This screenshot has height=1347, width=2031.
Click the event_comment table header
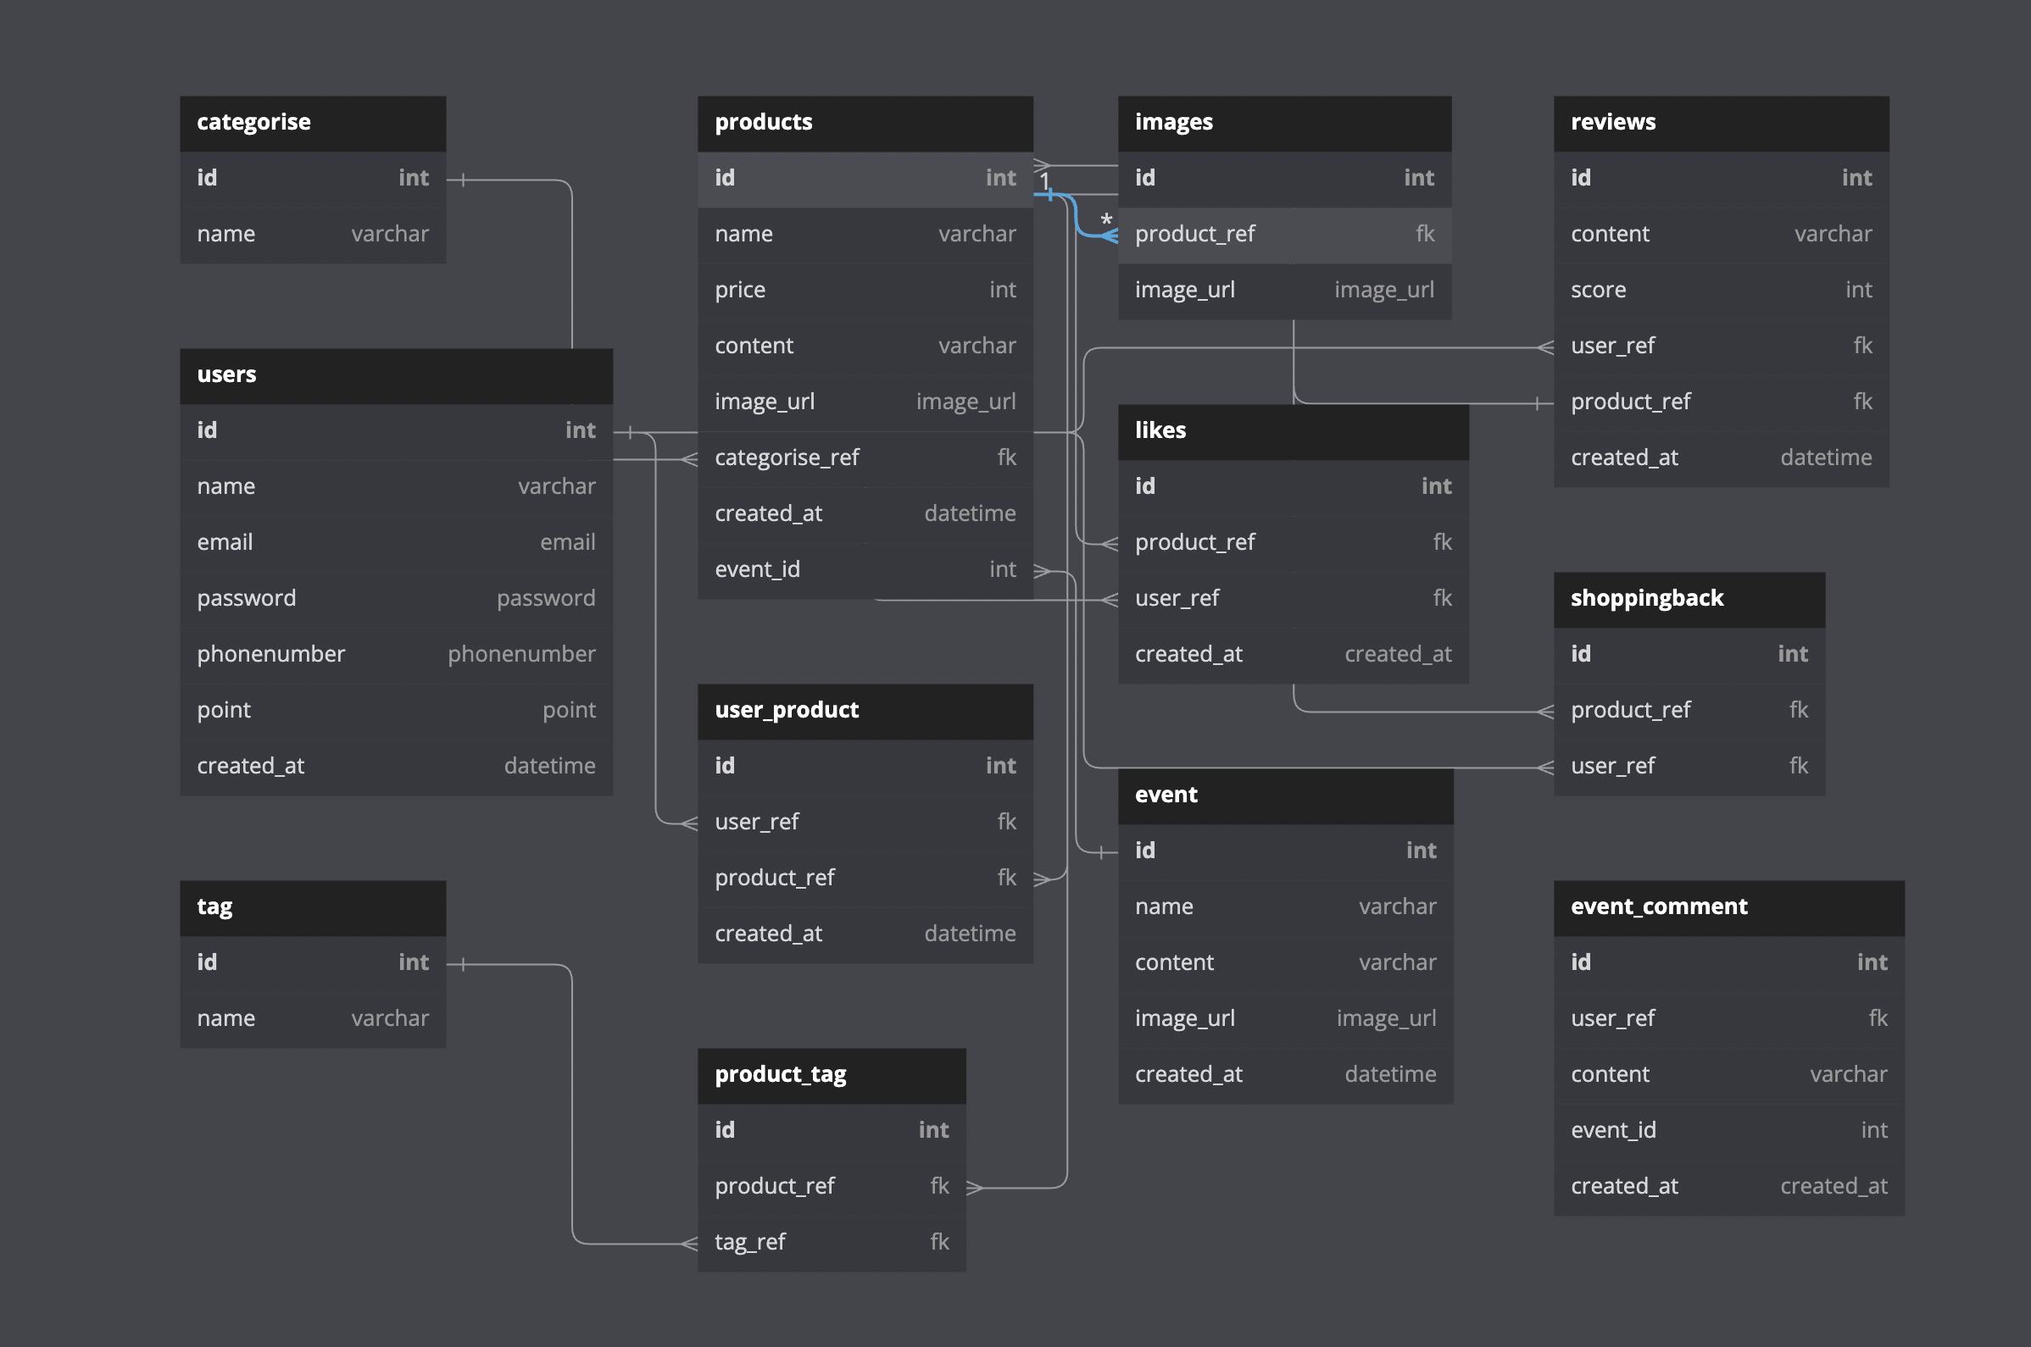click(1728, 907)
